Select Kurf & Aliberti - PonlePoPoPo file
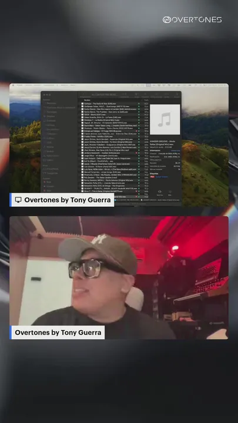The width and height of the screenshot is (238, 423). click(x=115, y=161)
